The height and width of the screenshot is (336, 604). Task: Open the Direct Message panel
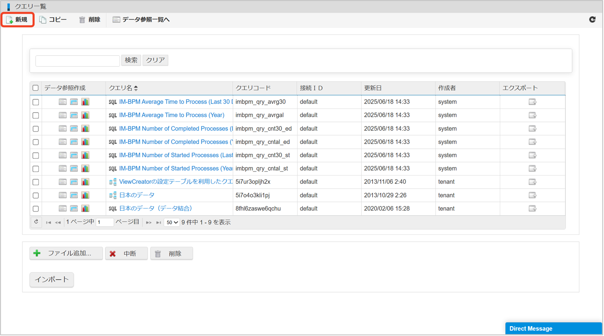point(554,329)
